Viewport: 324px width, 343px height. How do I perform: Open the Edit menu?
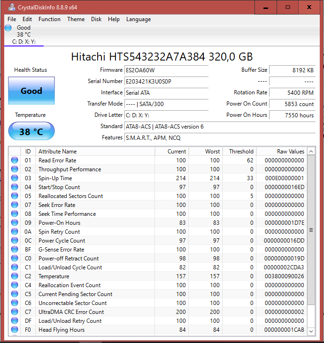27,19
